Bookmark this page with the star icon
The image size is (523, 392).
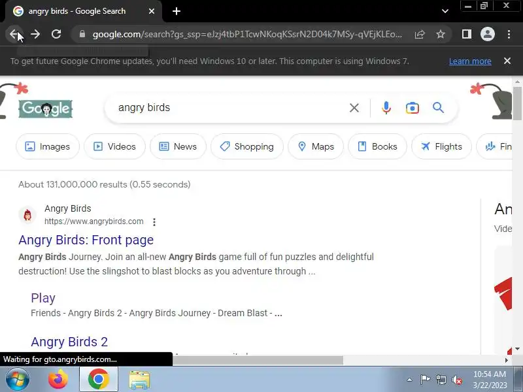click(x=441, y=34)
